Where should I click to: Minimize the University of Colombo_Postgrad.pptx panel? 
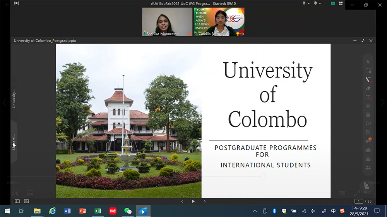pos(354,40)
